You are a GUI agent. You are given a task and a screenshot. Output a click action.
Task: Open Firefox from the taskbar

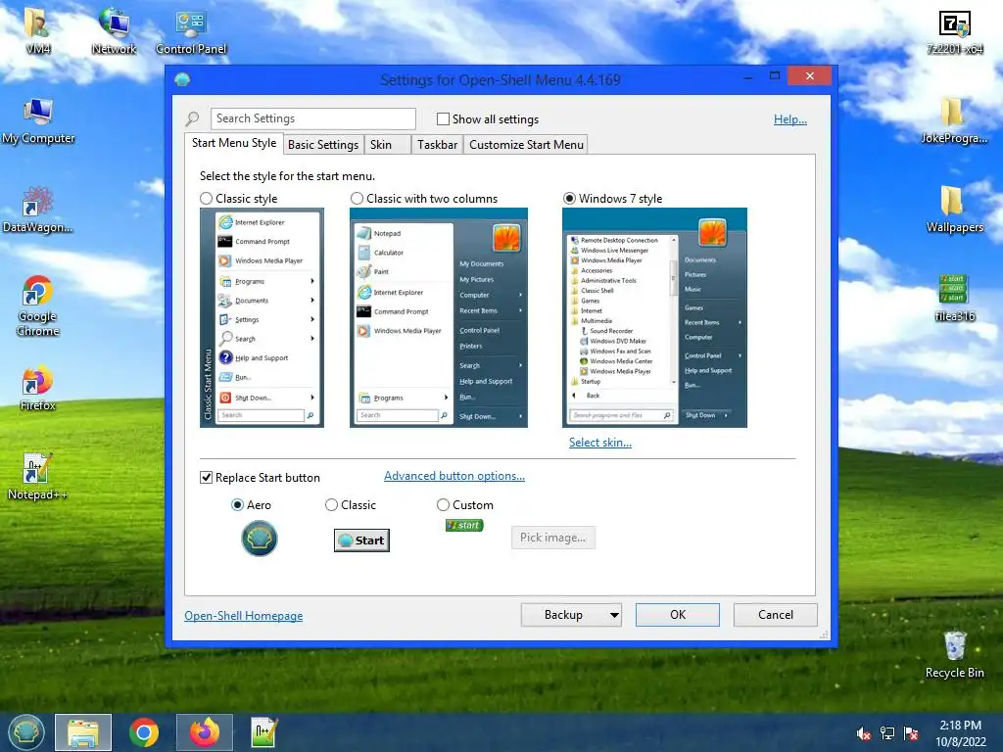204,732
